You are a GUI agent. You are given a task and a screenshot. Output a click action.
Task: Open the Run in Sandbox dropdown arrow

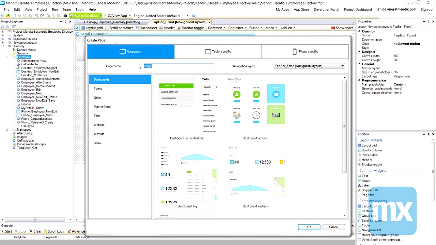point(101,16)
